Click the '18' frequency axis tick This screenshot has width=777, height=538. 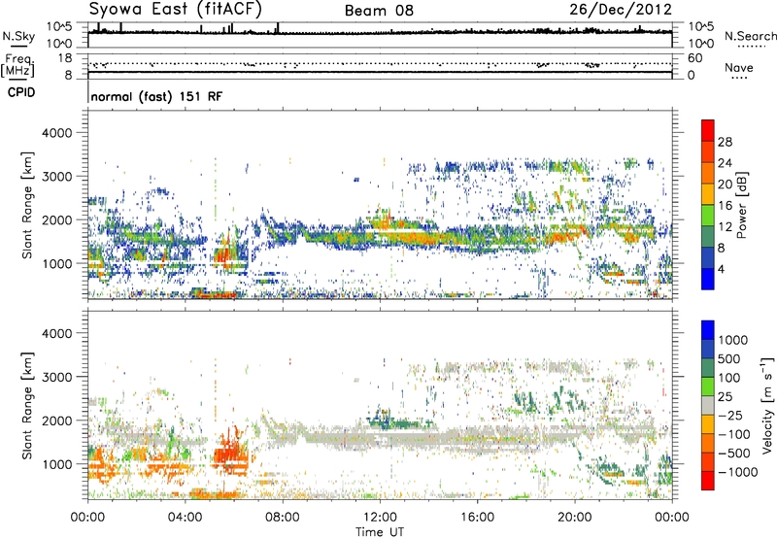click(65, 58)
